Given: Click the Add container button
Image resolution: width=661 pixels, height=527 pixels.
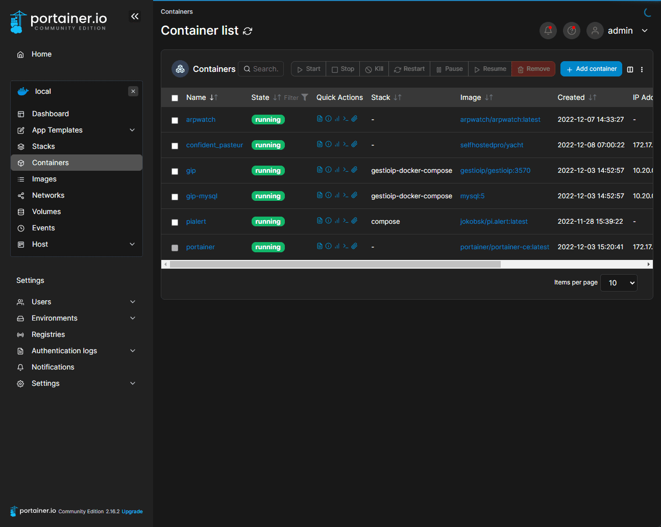Looking at the screenshot, I should coord(591,69).
